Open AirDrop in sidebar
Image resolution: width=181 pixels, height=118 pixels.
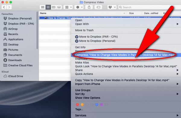[11, 29]
